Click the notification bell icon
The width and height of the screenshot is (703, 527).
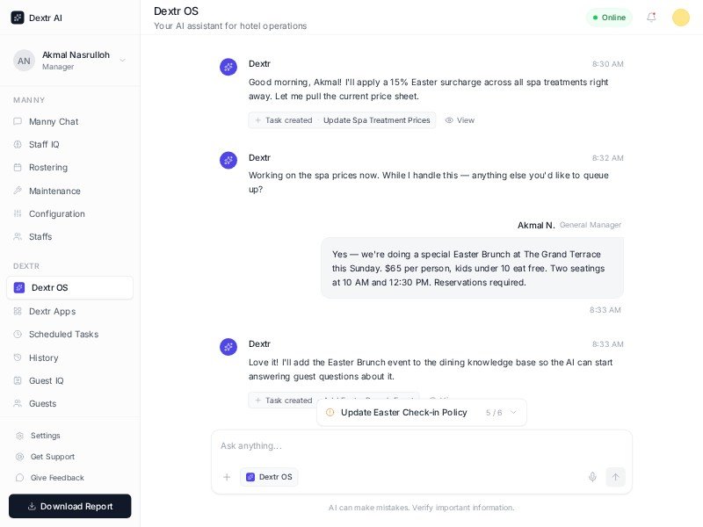point(651,17)
